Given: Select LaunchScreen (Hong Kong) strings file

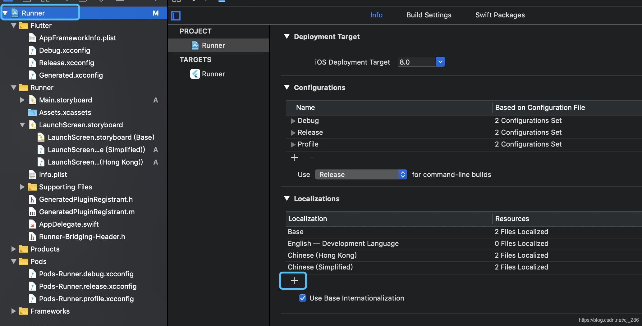Looking at the screenshot, I should pyautogui.click(x=95, y=162).
